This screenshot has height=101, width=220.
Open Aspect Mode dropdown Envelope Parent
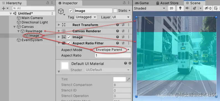(113, 50)
